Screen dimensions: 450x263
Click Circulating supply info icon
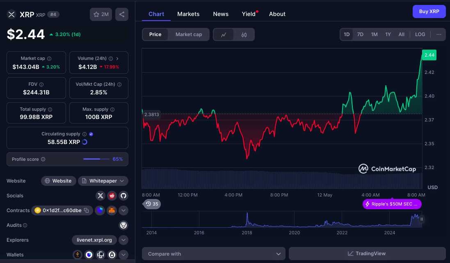click(85, 134)
